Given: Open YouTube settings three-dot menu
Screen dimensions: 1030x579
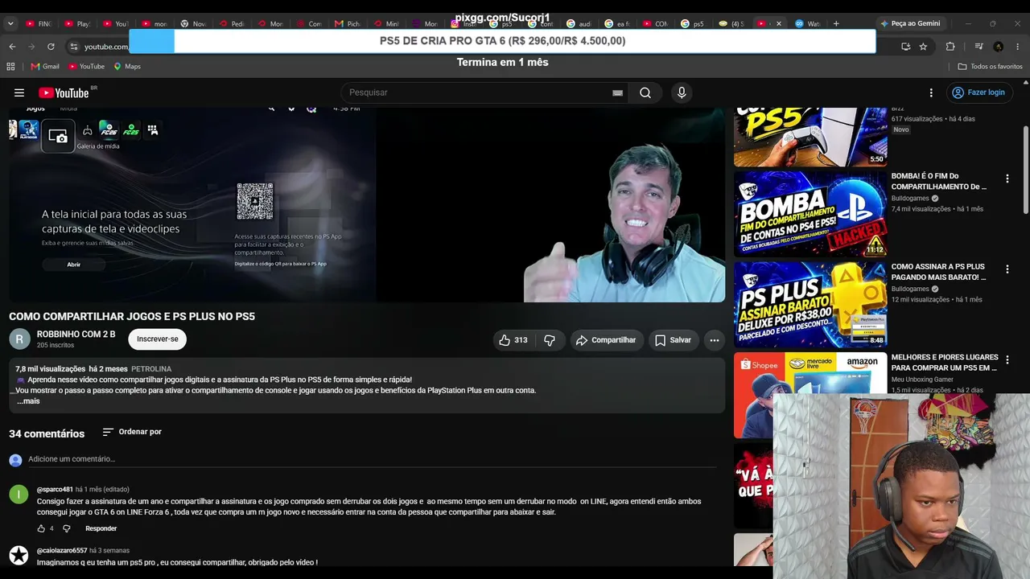Looking at the screenshot, I should (x=931, y=92).
